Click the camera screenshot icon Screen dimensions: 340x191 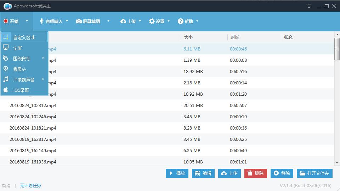tap(79, 21)
